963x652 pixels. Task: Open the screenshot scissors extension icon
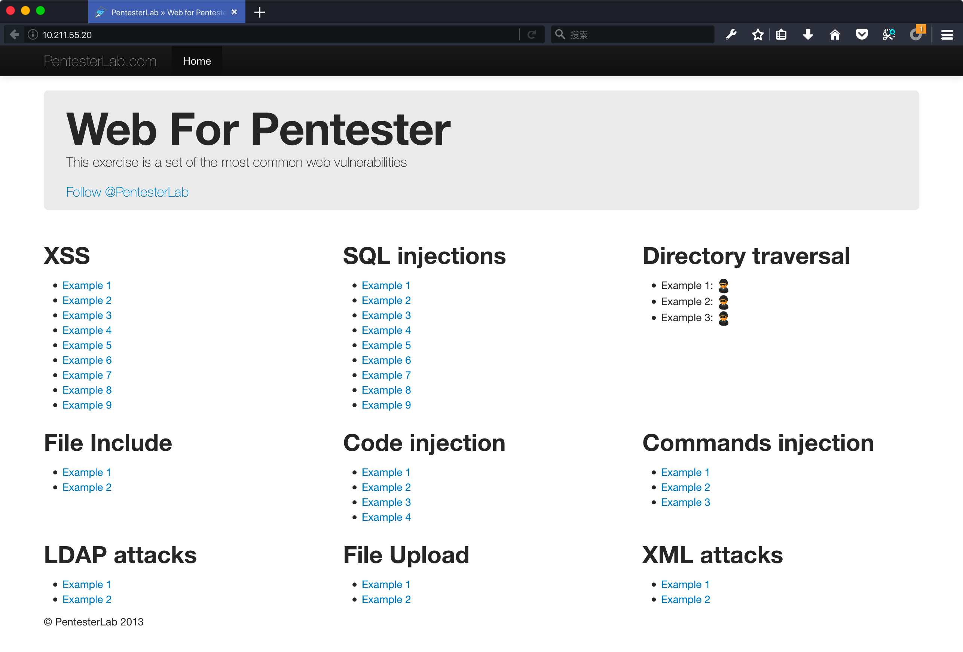(889, 34)
